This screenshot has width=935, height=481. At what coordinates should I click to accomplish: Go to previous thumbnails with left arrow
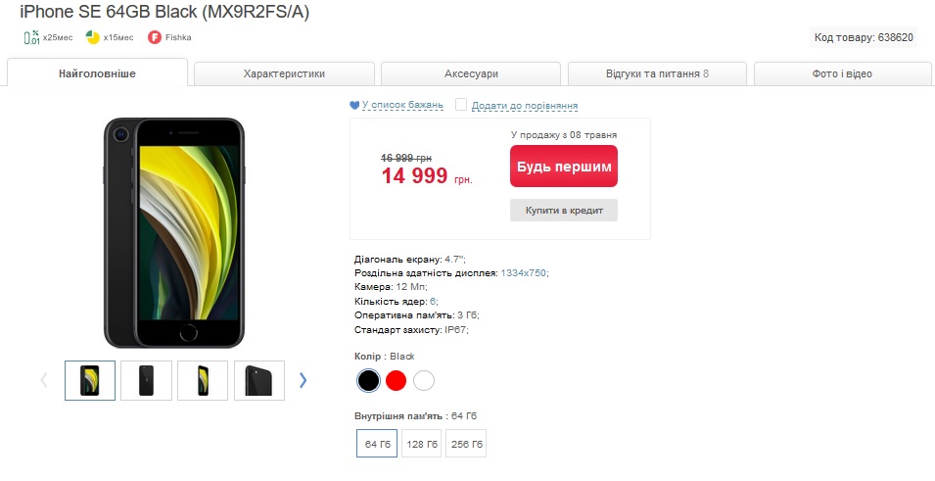tap(43, 380)
